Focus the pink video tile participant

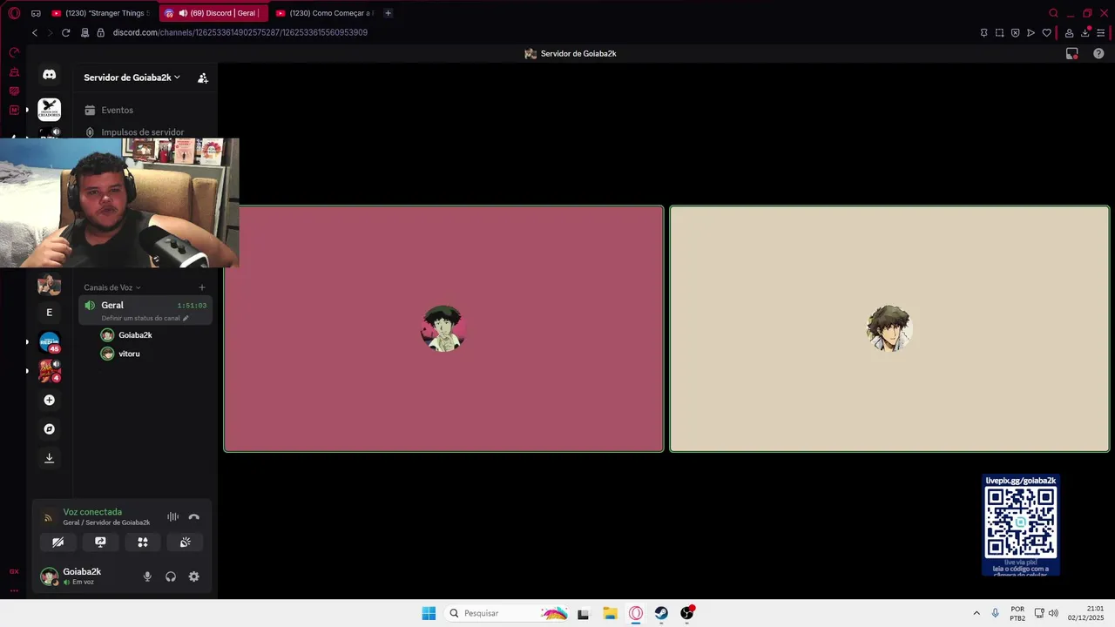point(443,329)
